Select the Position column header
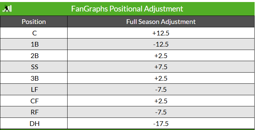The width and height of the screenshot is (256, 130). 34,22
